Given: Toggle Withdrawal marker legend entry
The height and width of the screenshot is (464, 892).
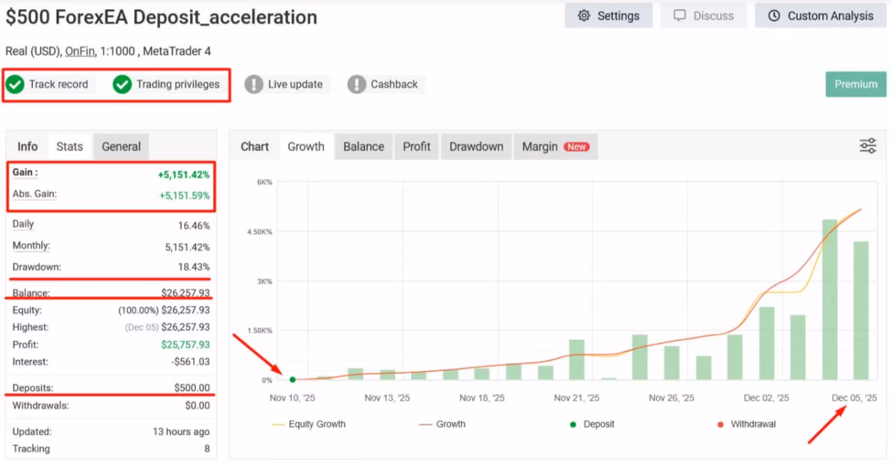Looking at the screenshot, I should coord(746,424).
